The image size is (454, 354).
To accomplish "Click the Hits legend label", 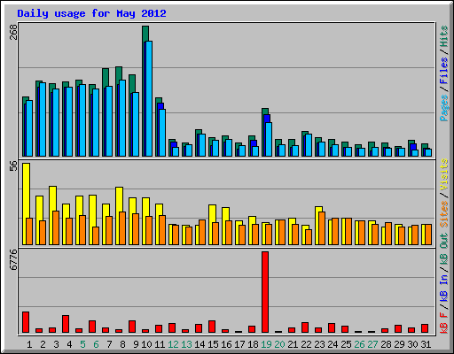I will 444,36.
